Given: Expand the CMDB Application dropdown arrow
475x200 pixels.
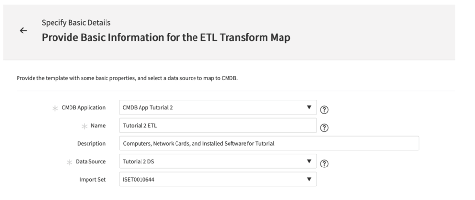Looking at the screenshot, I should tap(309, 107).
